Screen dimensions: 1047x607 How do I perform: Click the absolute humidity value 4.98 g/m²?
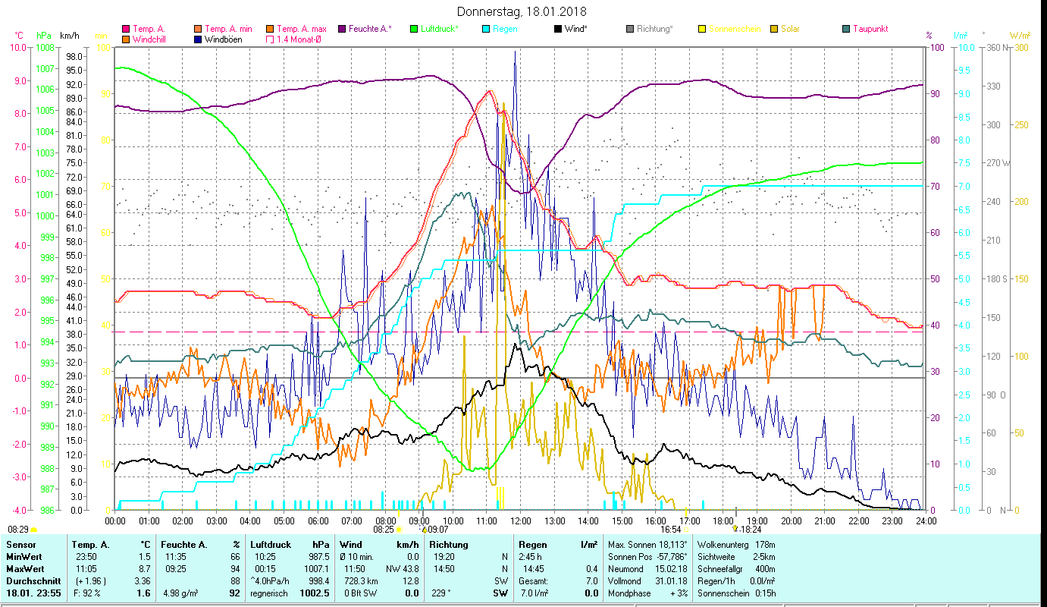(181, 593)
